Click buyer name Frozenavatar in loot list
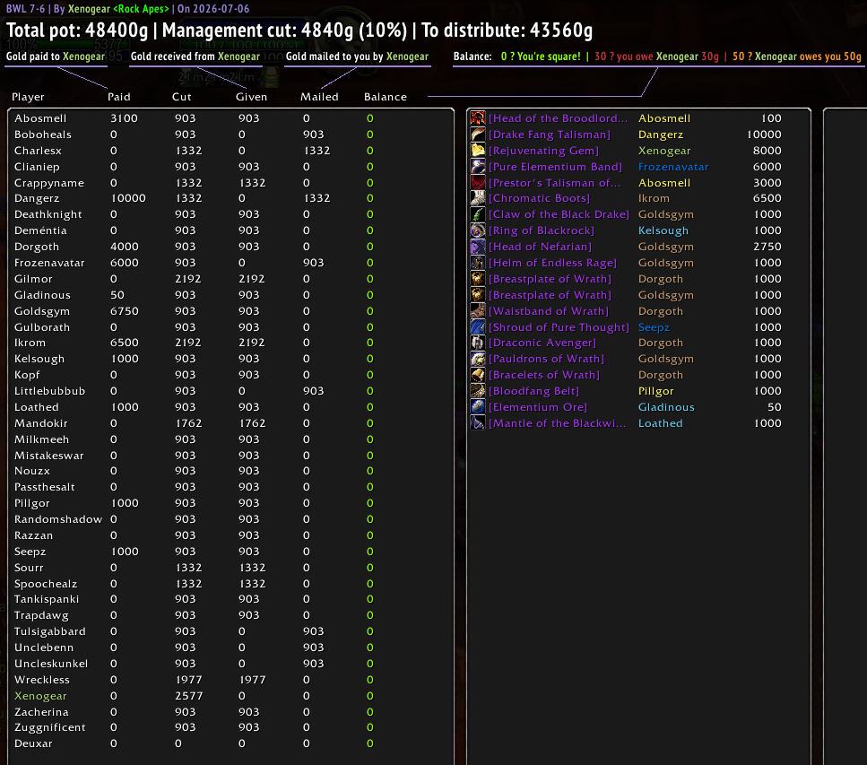The height and width of the screenshot is (765, 867). point(673,167)
